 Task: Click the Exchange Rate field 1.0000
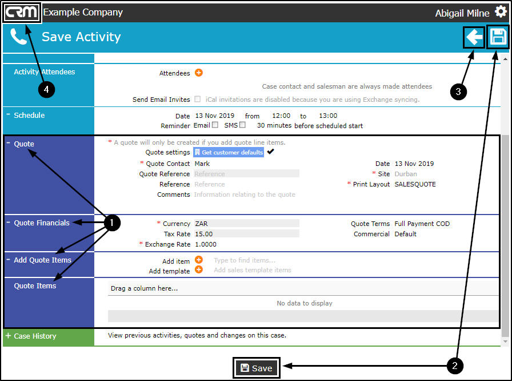click(x=246, y=244)
